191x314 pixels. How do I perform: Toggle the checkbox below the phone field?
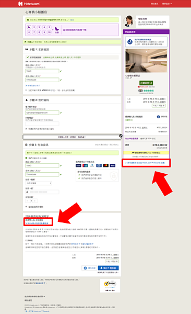pyautogui.click(x=26, y=129)
